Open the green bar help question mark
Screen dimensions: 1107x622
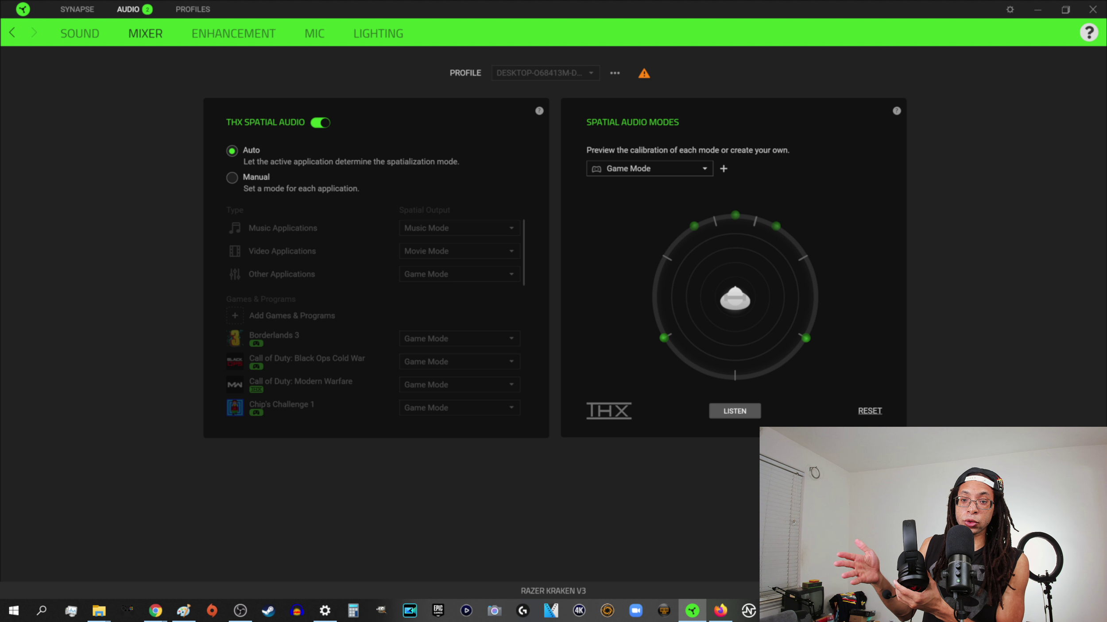1089,32
